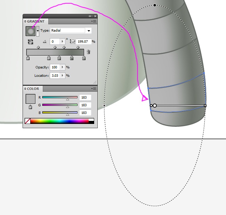Select the second gradient color stop
The width and height of the screenshot is (226, 215).
[49, 58]
